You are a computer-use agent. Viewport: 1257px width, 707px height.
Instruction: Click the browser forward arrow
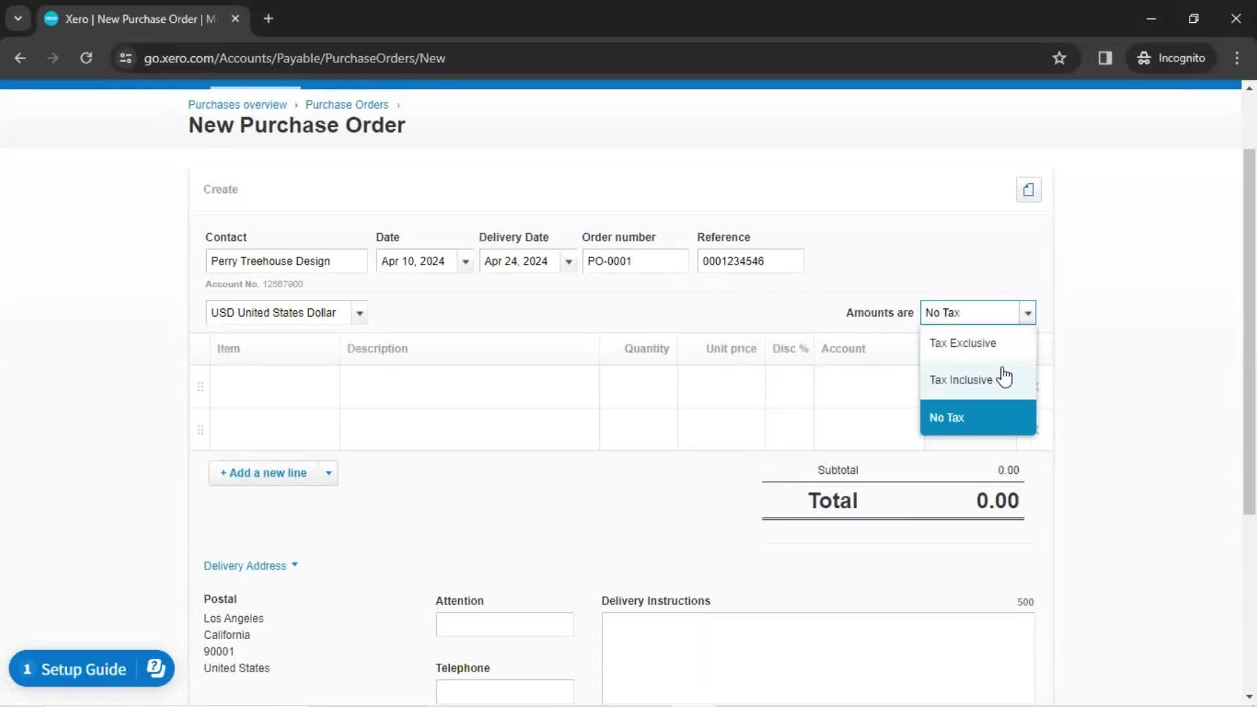(x=53, y=58)
